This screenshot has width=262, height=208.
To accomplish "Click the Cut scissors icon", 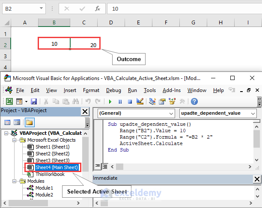I will tap(46, 101).
